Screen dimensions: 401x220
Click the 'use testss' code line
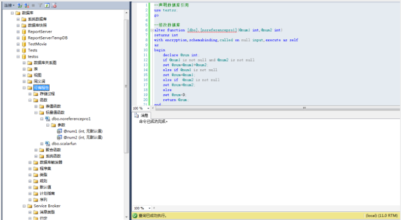pyautogui.click(x=165, y=10)
